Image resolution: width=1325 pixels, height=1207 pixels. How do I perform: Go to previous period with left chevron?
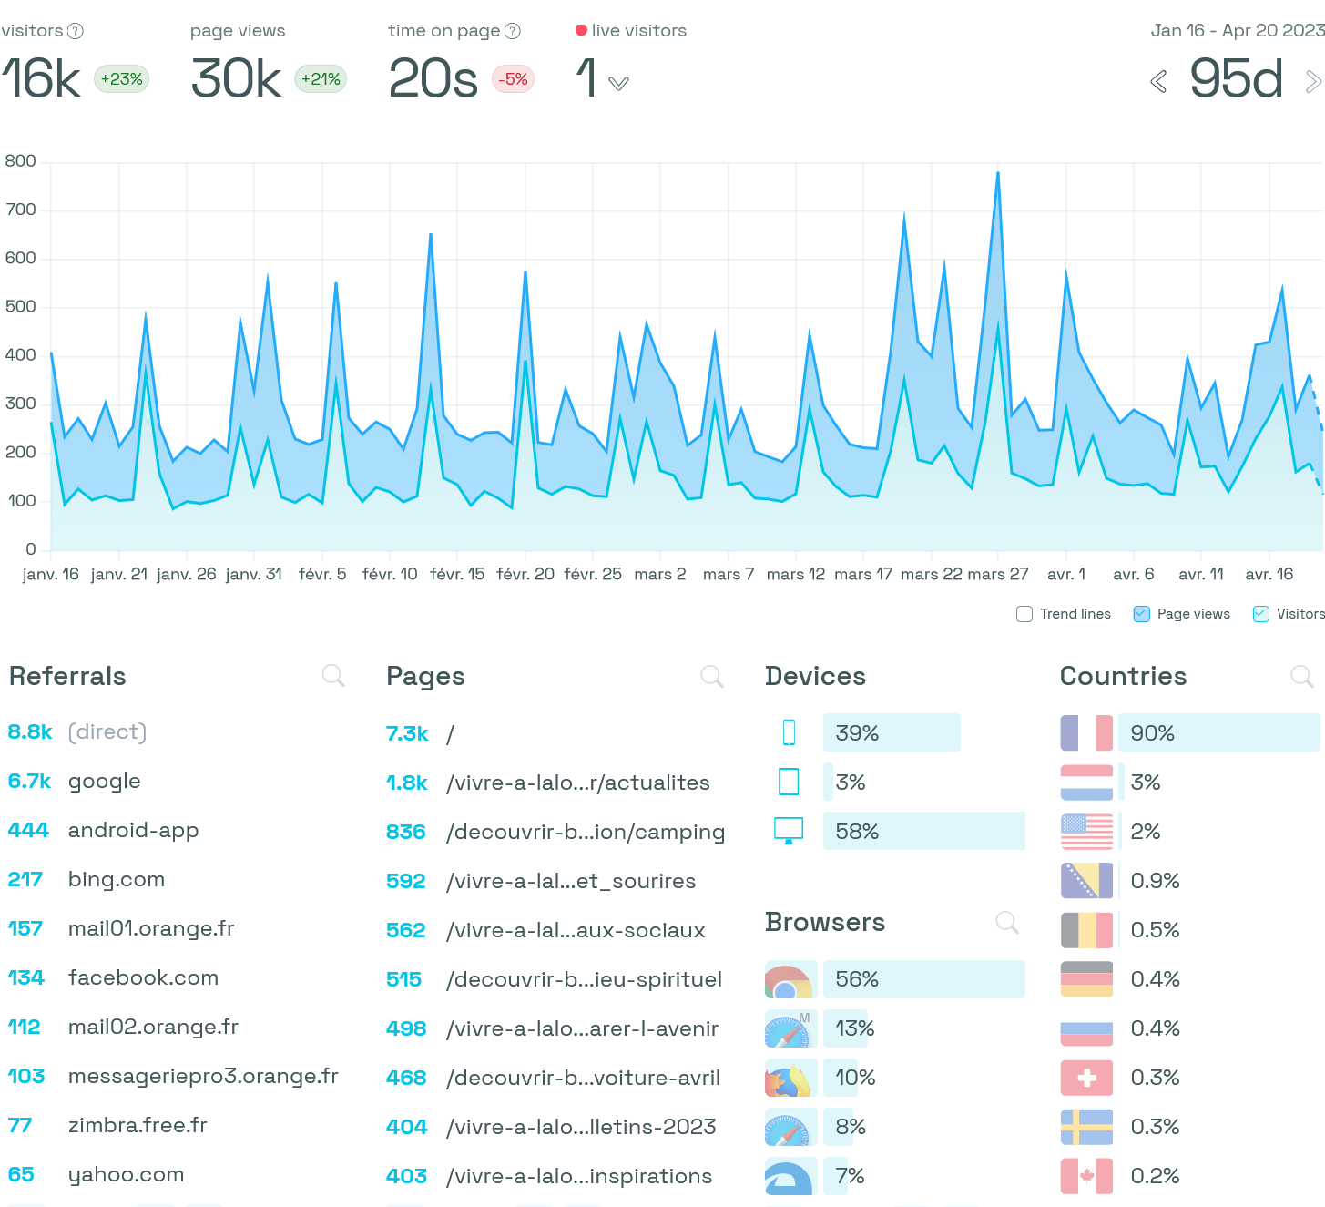pyautogui.click(x=1158, y=82)
